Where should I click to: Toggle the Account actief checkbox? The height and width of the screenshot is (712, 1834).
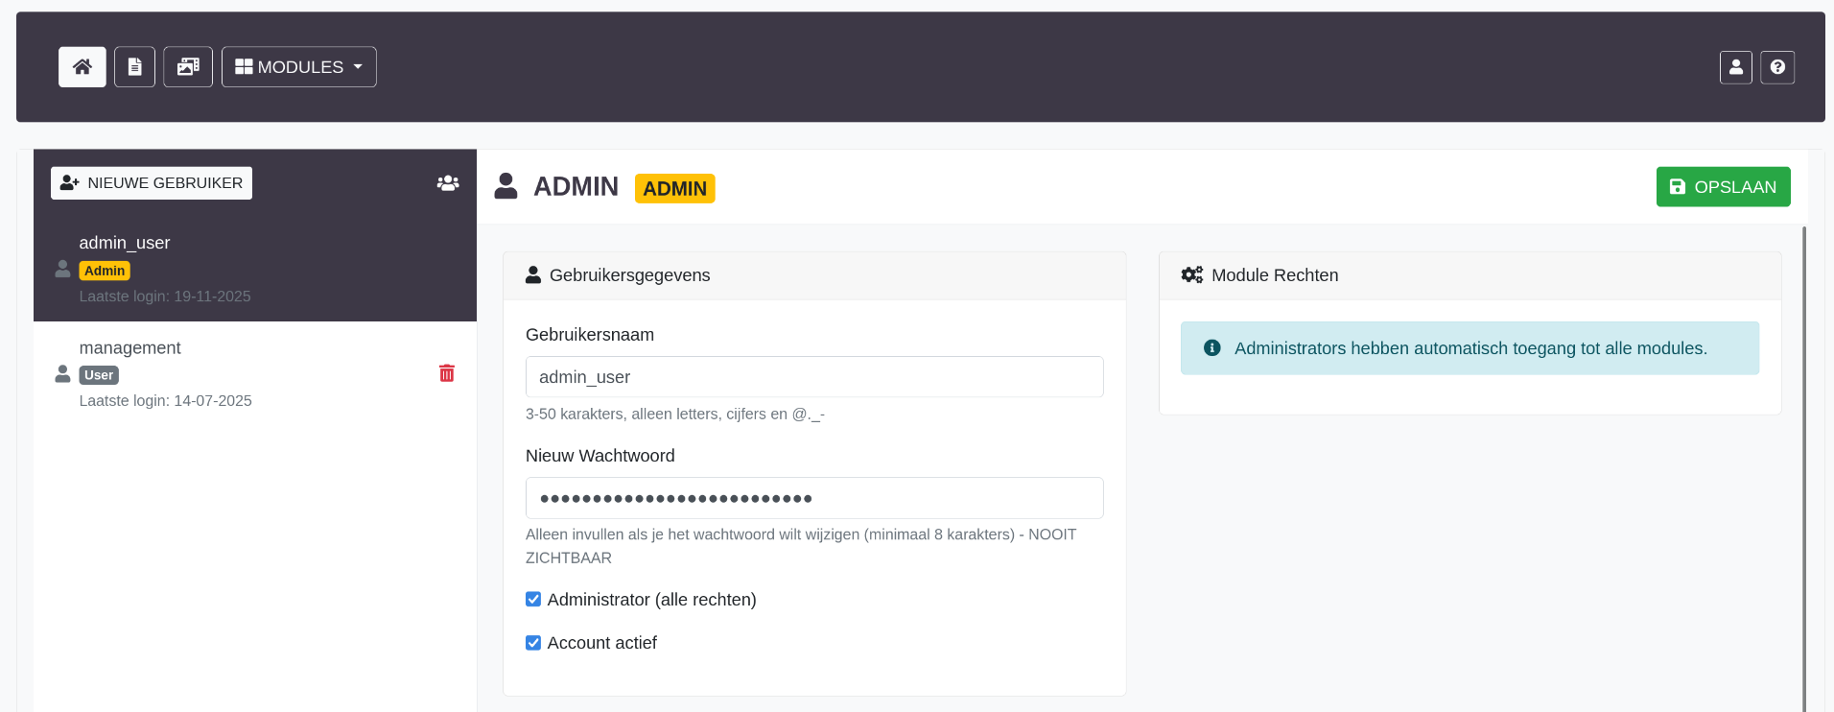pos(533,643)
